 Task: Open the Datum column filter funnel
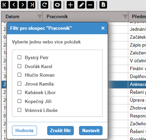click(x=40, y=17)
